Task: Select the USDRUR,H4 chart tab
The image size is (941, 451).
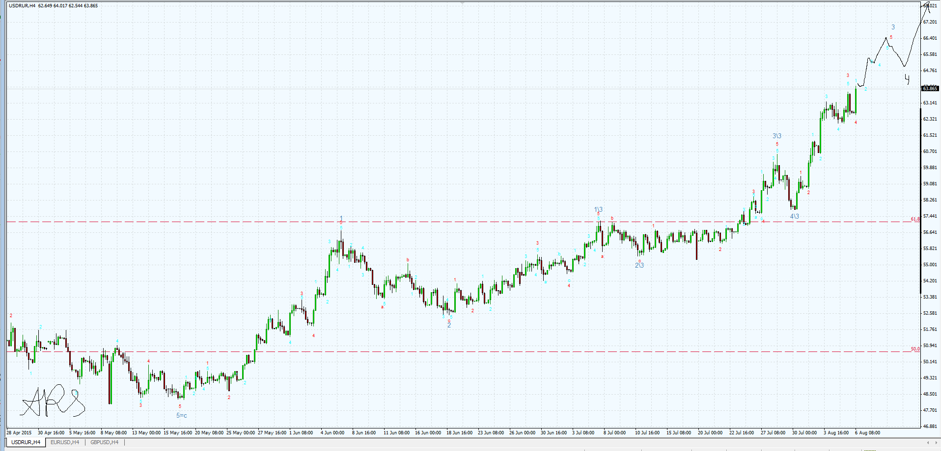Action: coord(26,442)
